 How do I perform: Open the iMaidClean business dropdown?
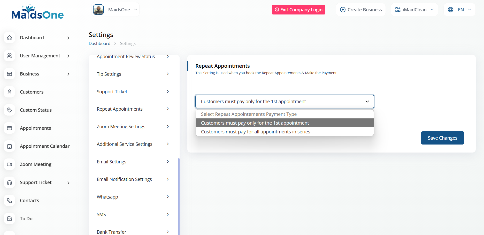click(x=414, y=10)
